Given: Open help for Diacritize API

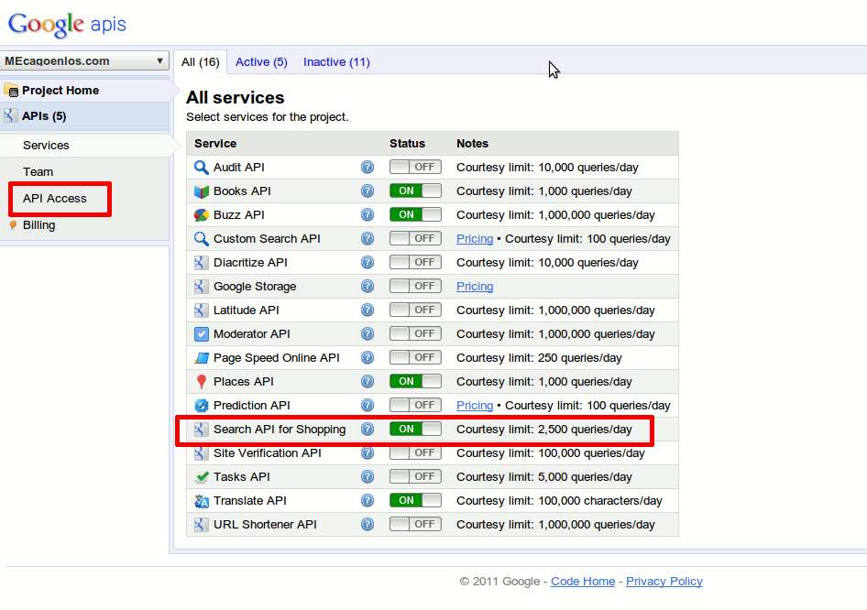Looking at the screenshot, I should click(x=368, y=262).
